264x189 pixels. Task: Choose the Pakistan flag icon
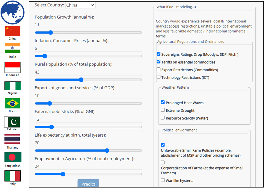(13, 122)
